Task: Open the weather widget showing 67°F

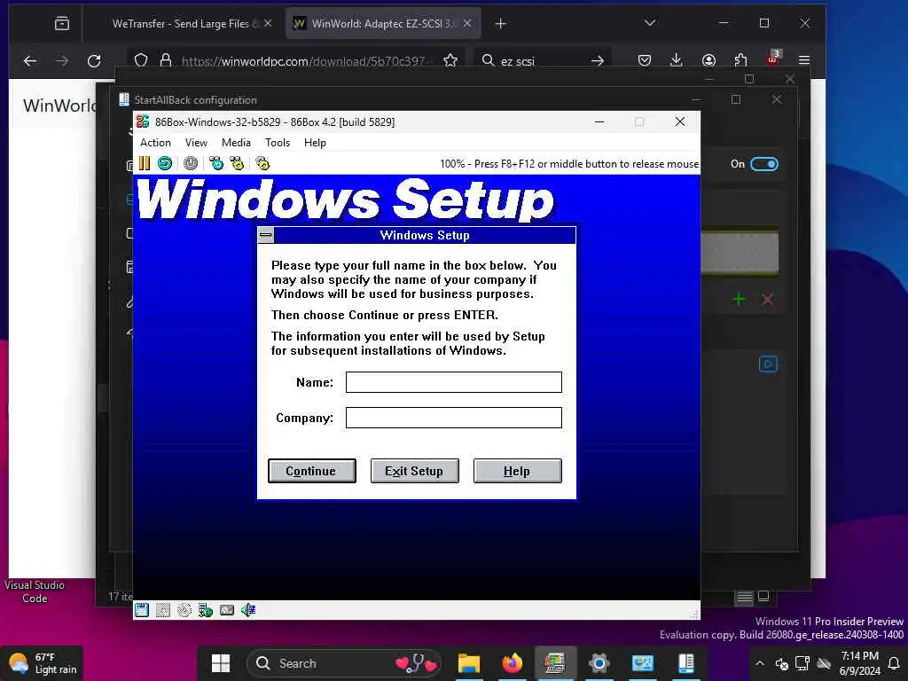Action: (x=42, y=663)
